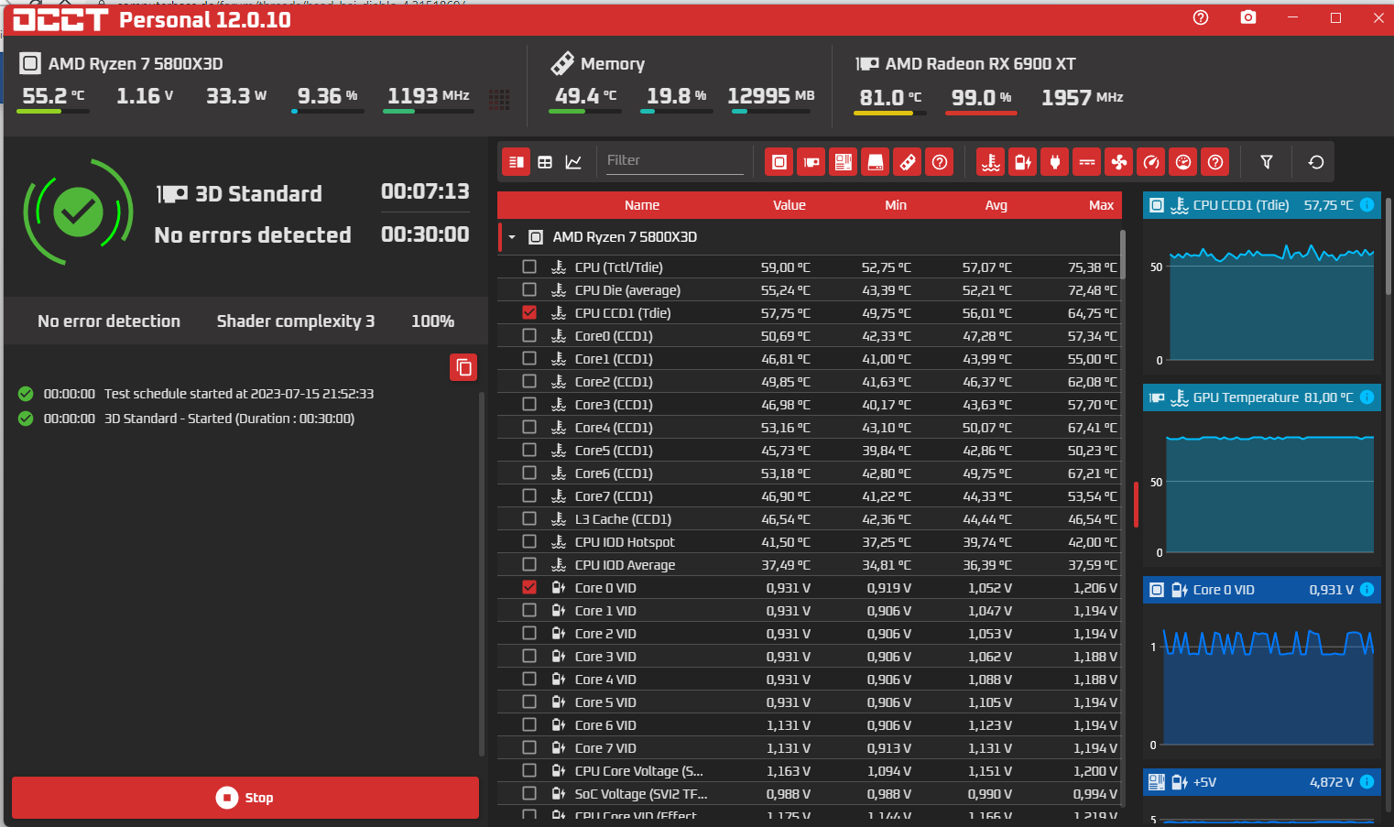The image size is (1394, 827).
Task: Toggle the current (dashed line) sensor type filter
Action: tap(1087, 162)
